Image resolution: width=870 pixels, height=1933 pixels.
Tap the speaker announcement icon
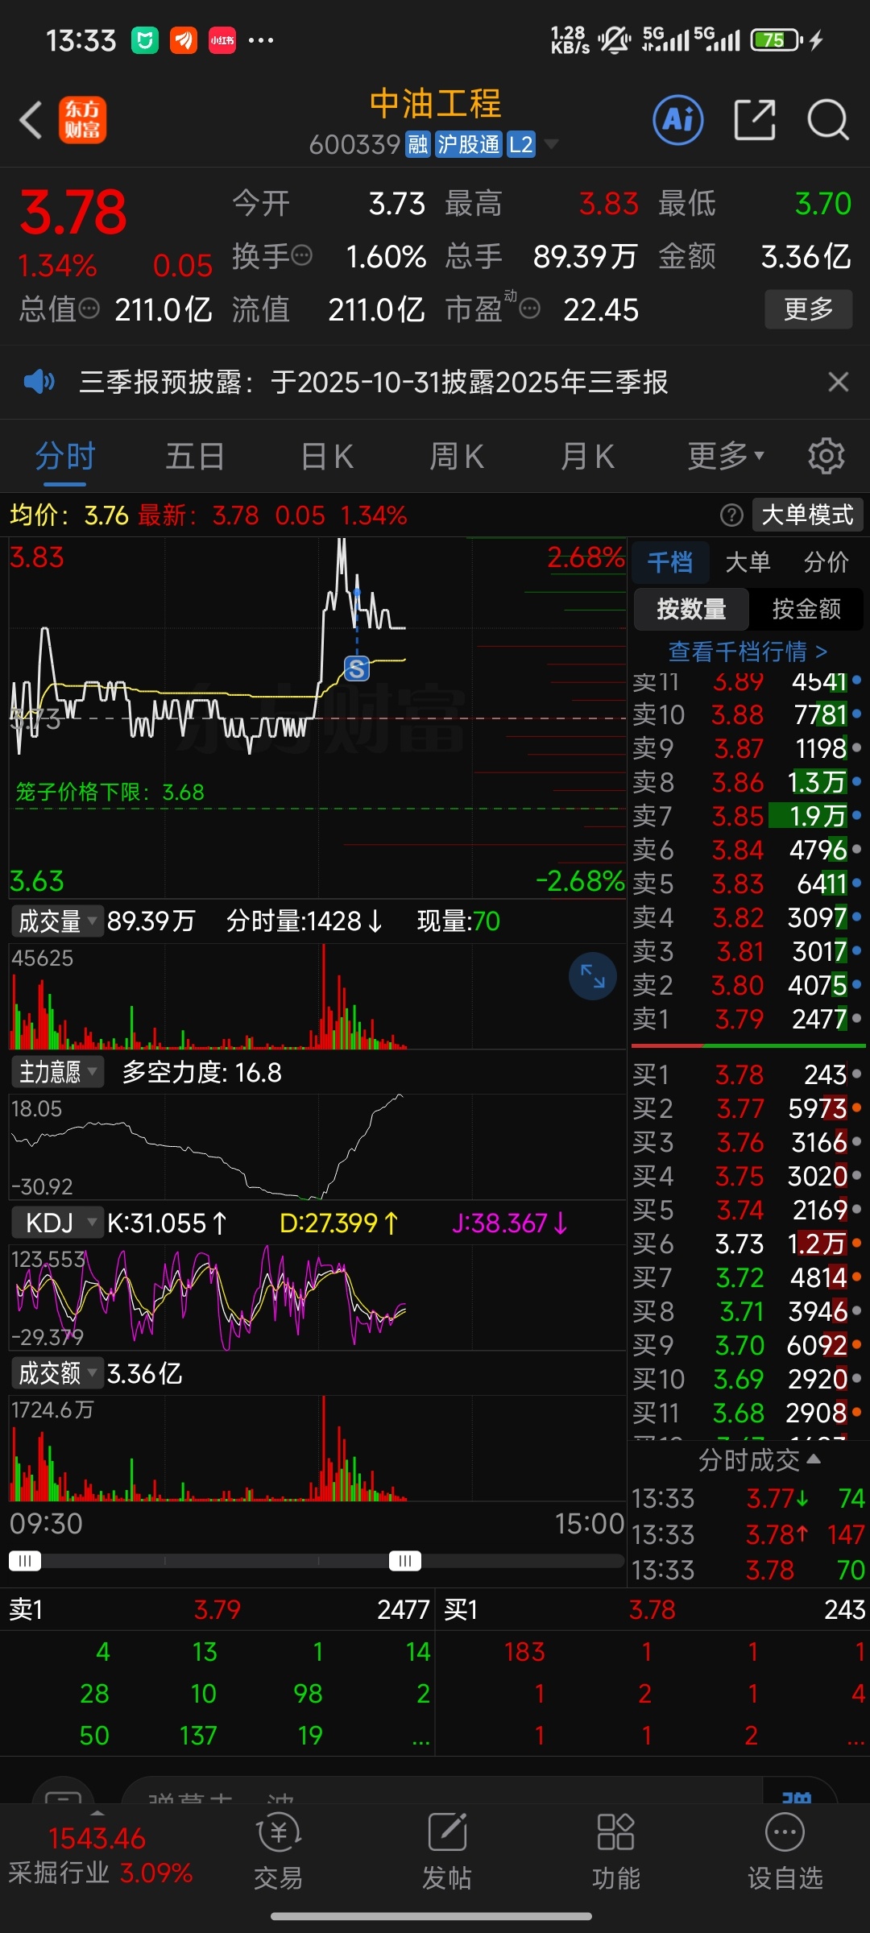point(39,382)
